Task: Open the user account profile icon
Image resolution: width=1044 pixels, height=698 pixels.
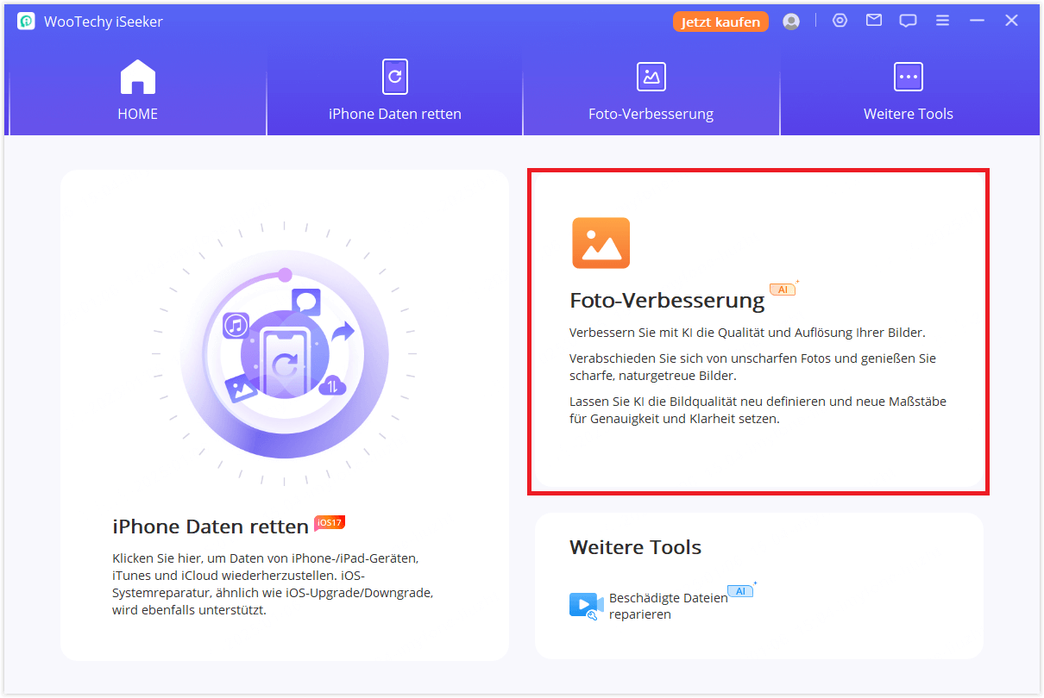Action: pos(791,22)
